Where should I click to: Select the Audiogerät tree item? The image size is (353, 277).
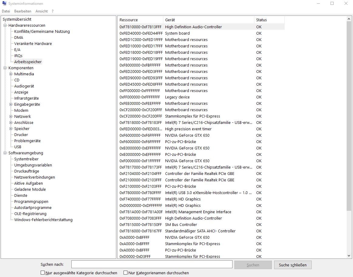pos(24,86)
